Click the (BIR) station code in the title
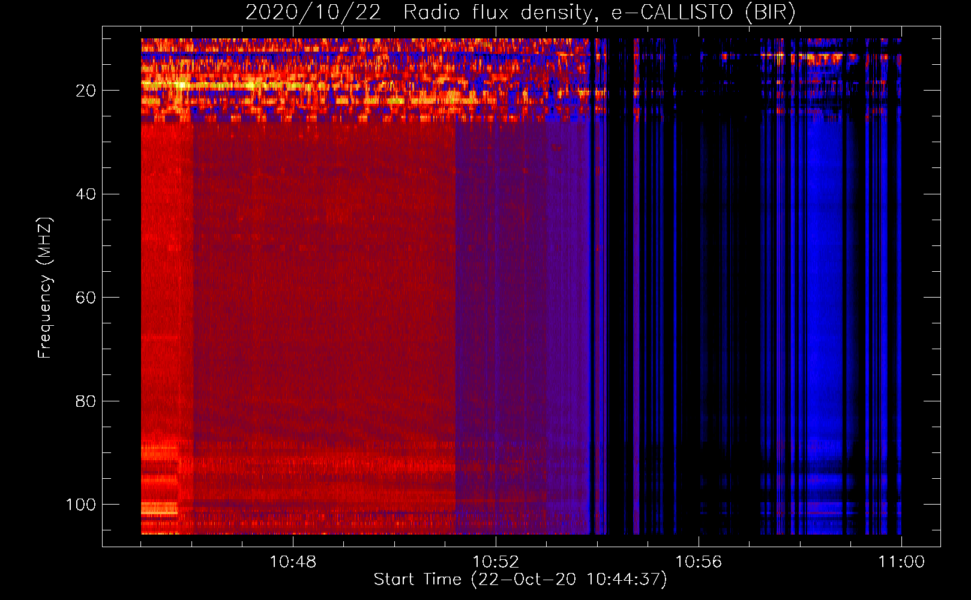Image resolution: width=971 pixels, height=600 pixels. point(770,12)
